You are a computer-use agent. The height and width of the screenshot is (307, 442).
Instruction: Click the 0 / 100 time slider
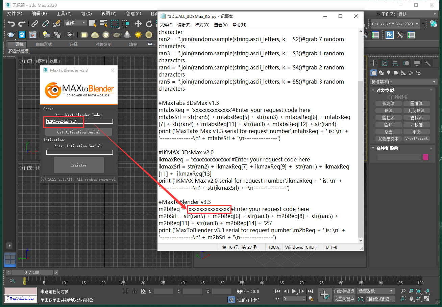point(32,272)
